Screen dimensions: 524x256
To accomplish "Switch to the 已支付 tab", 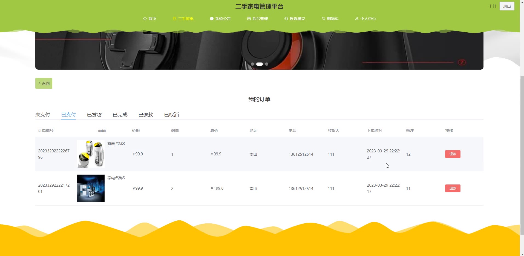I will (68, 115).
